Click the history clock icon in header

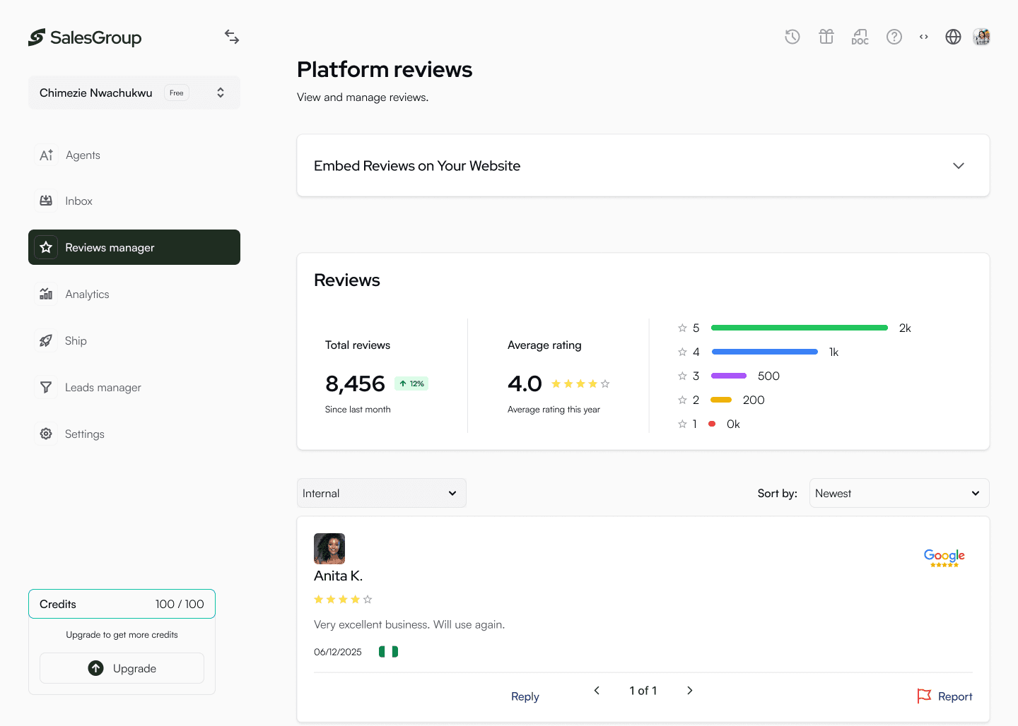(x=792, y=37)
